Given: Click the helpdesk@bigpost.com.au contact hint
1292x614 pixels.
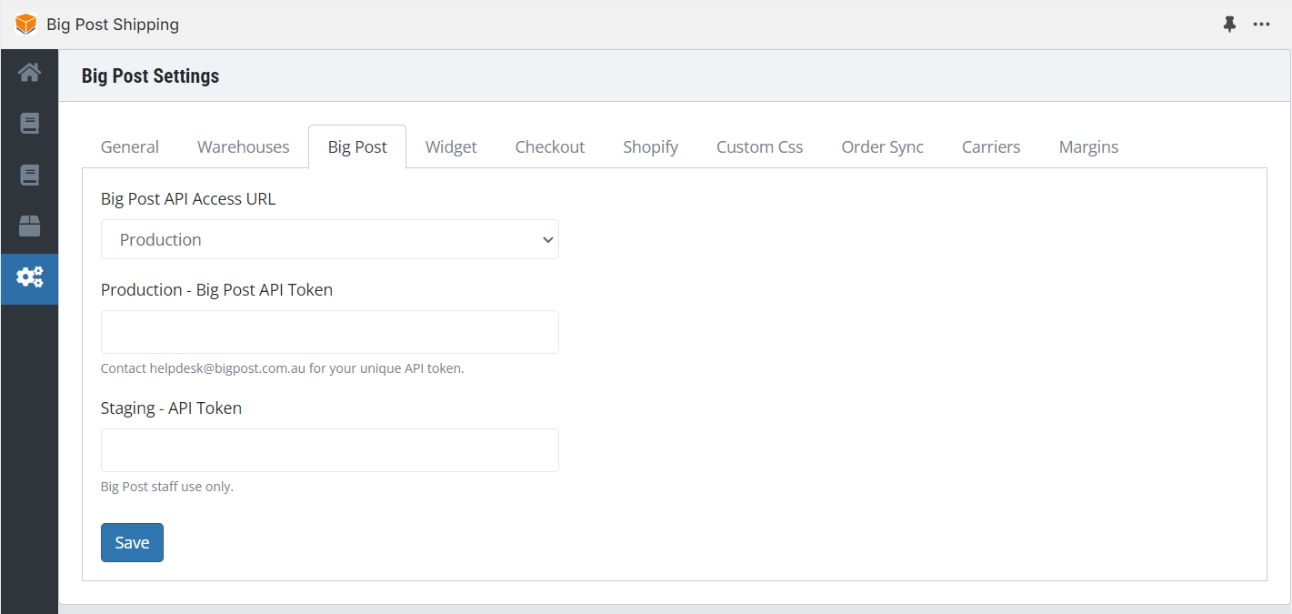Looking at the screenshot, I should pos(283,368).
